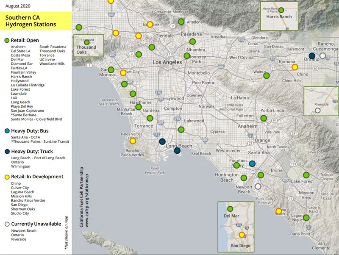The width and height of the screenshot is (339, 255).
Task: Click the green station marker near Altadena
Action: pyautogui.click(x=181, y=22)
